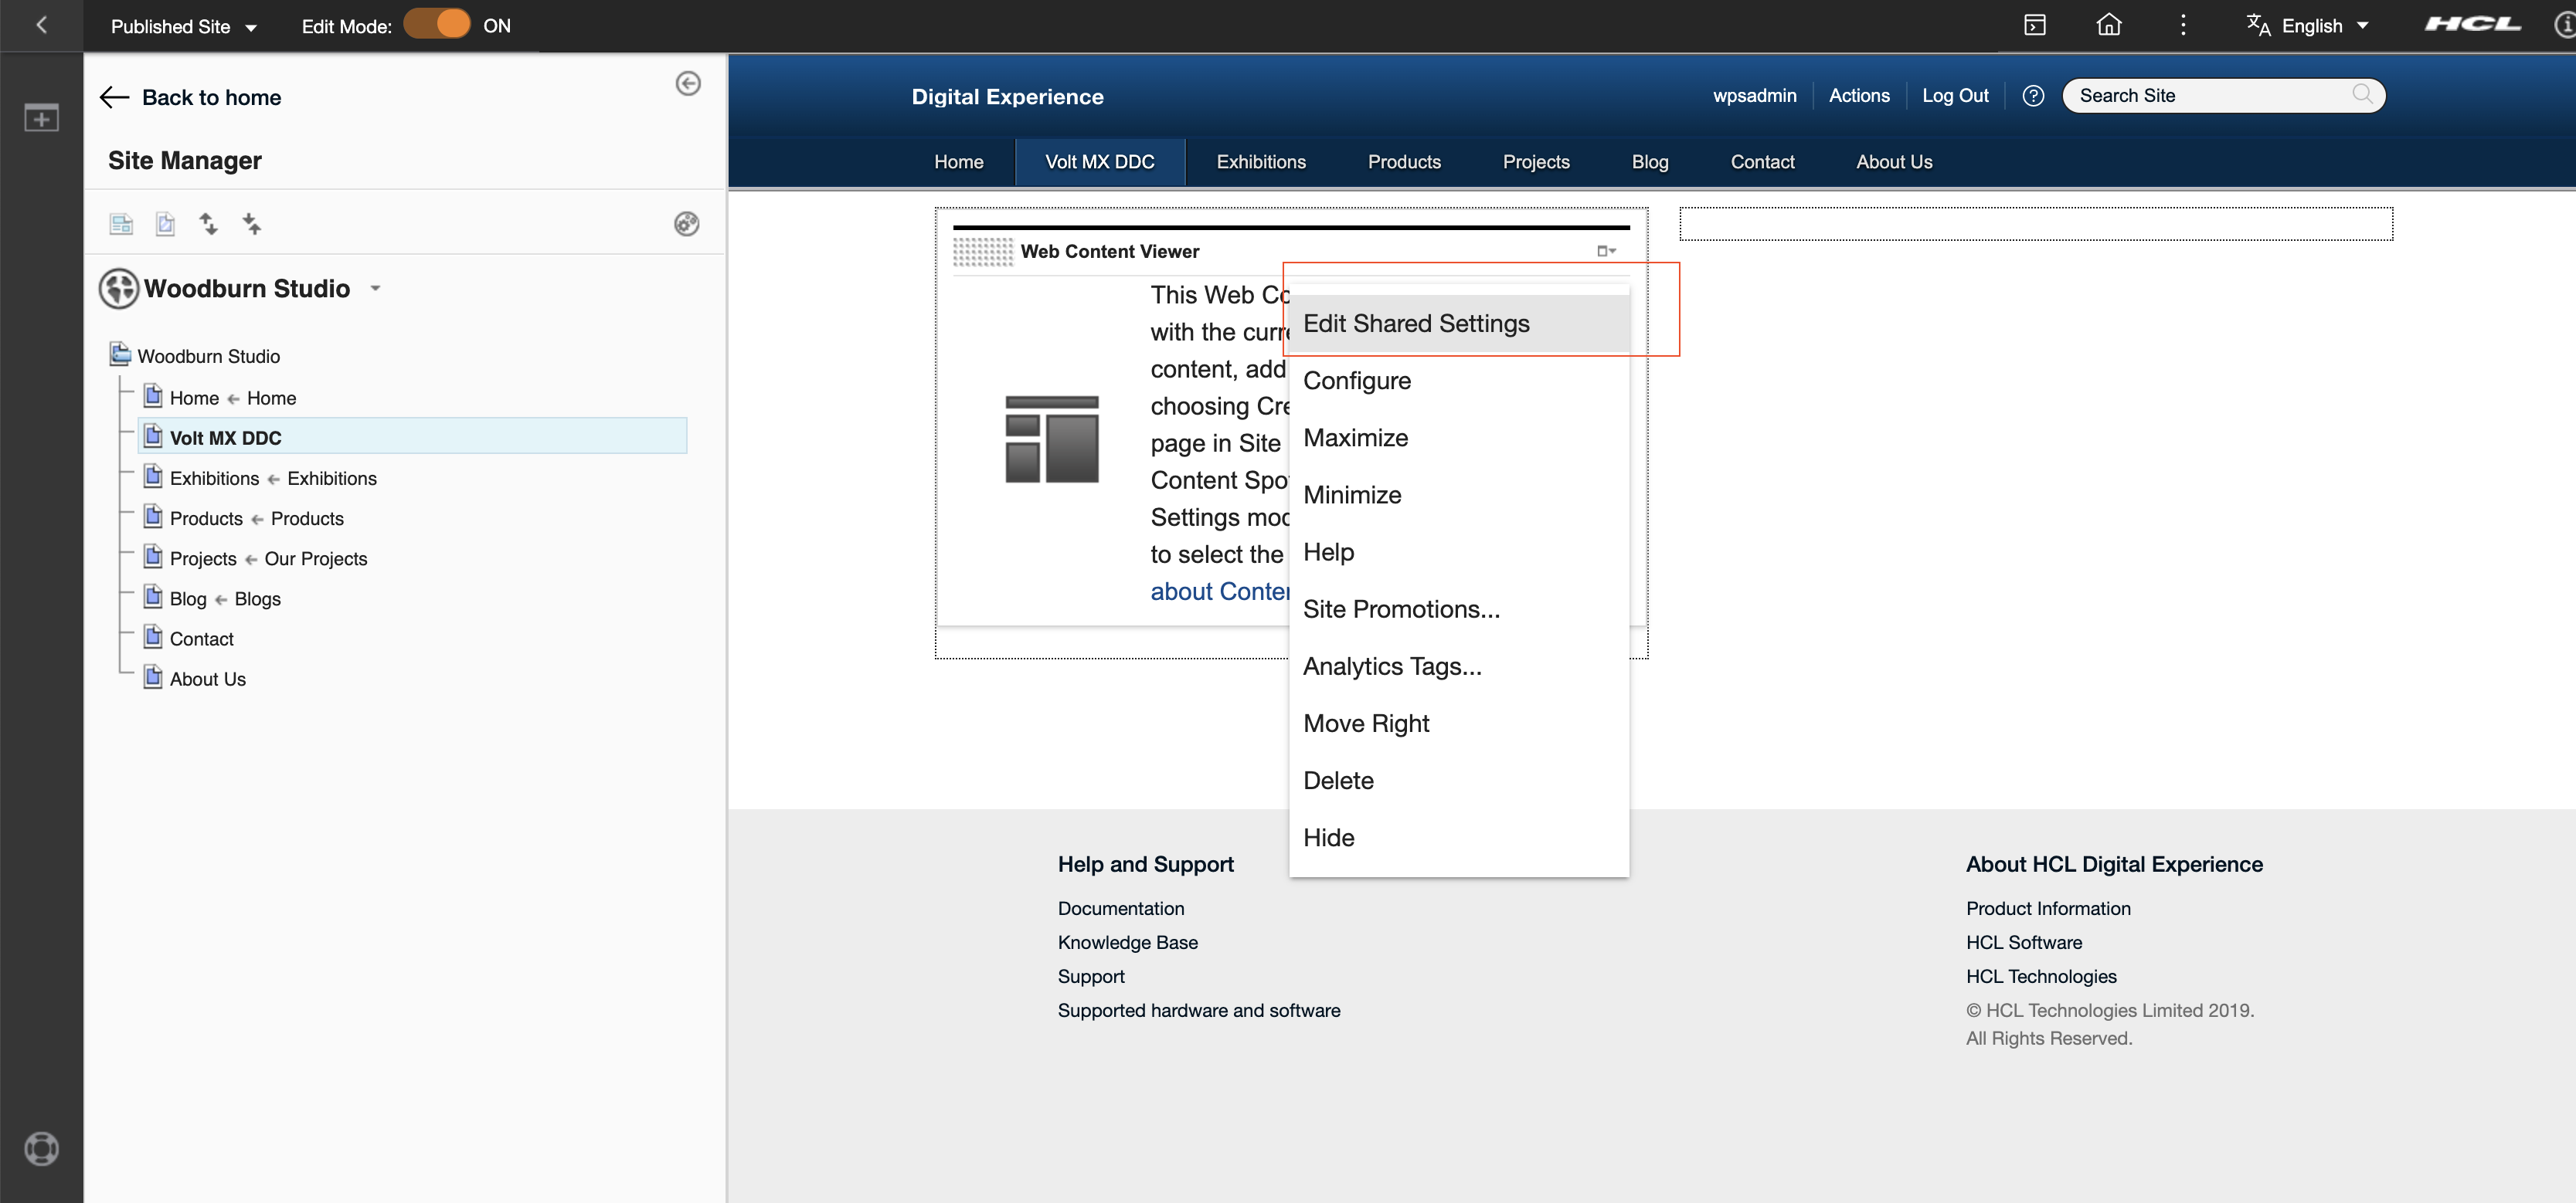This screenshot has width=2576, height=1203.
Task: Click the globe icon at bottom left
Action: coord(41,1148)
